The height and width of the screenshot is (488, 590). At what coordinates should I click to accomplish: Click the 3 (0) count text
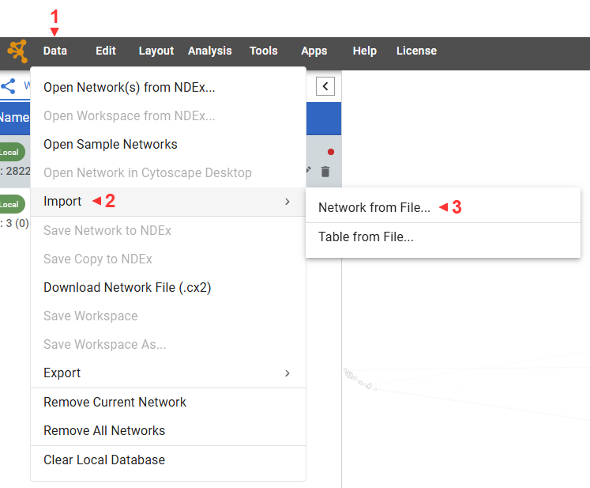[17, 224]
